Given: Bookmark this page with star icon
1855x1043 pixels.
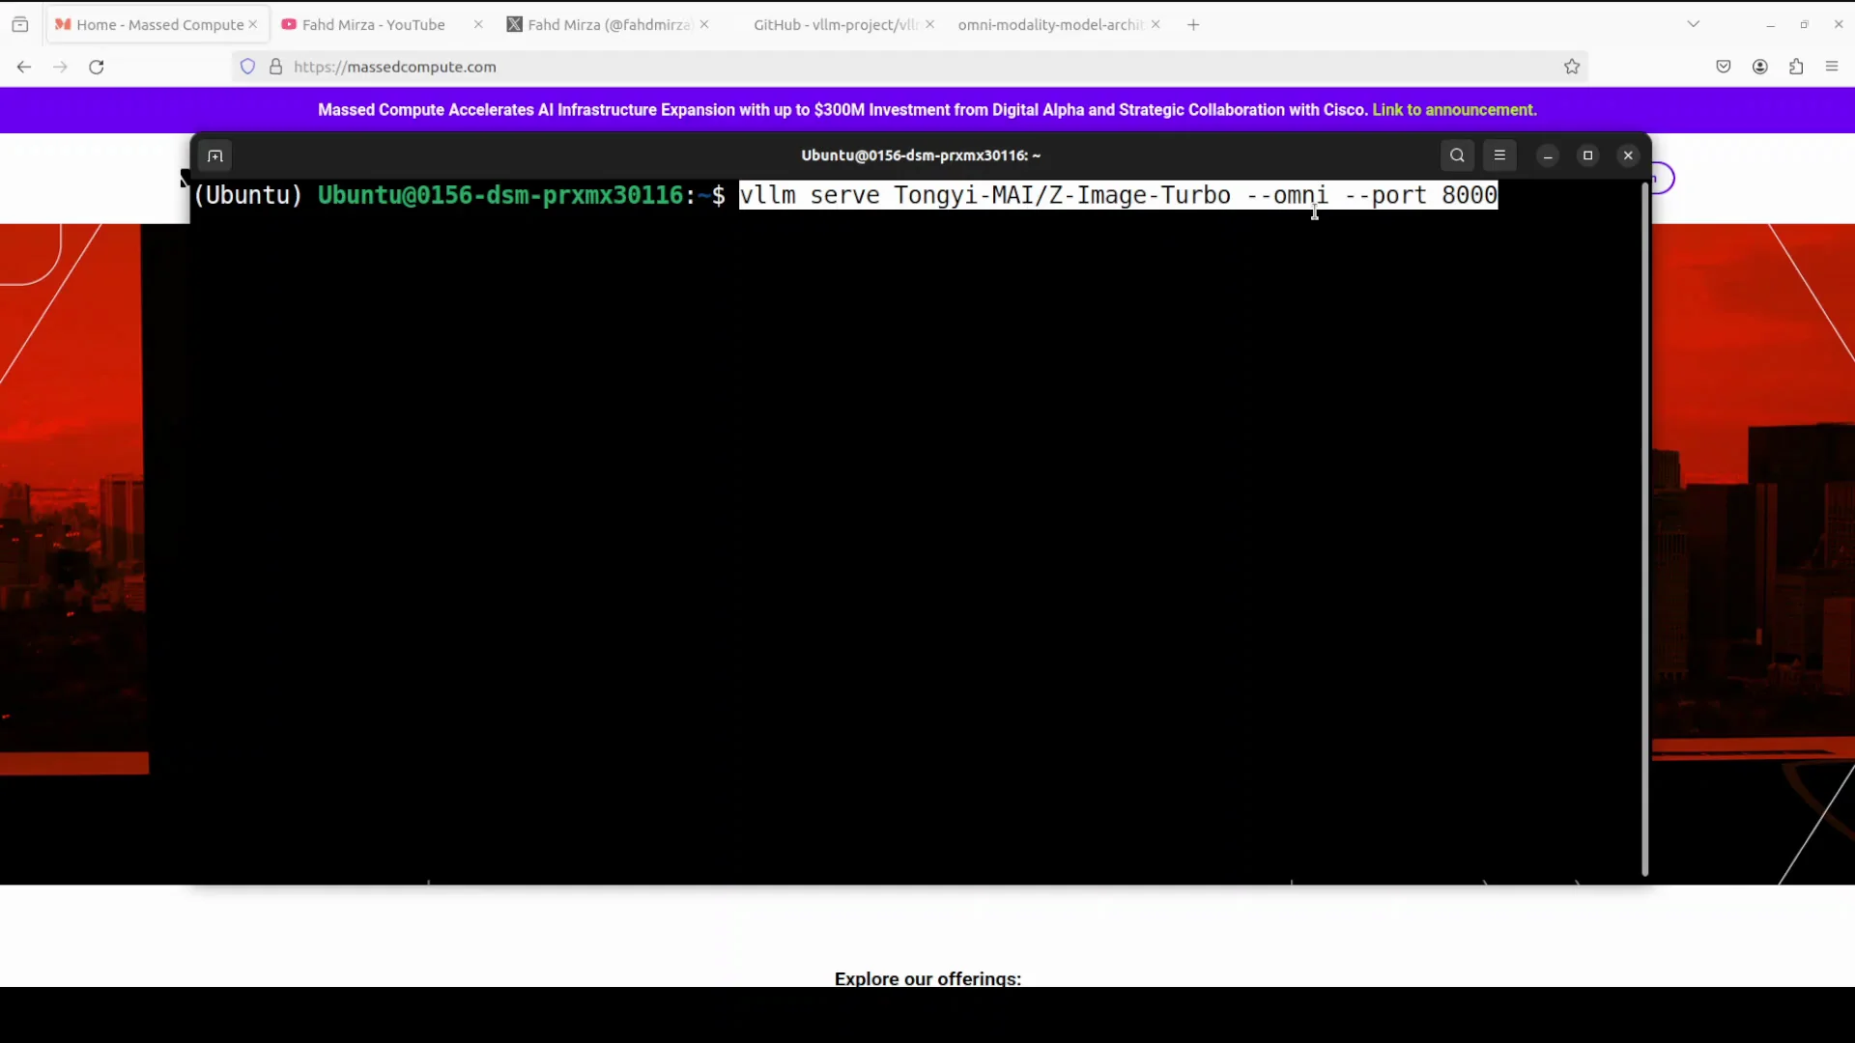Looking at the screenshot, I should (1572, 67).
